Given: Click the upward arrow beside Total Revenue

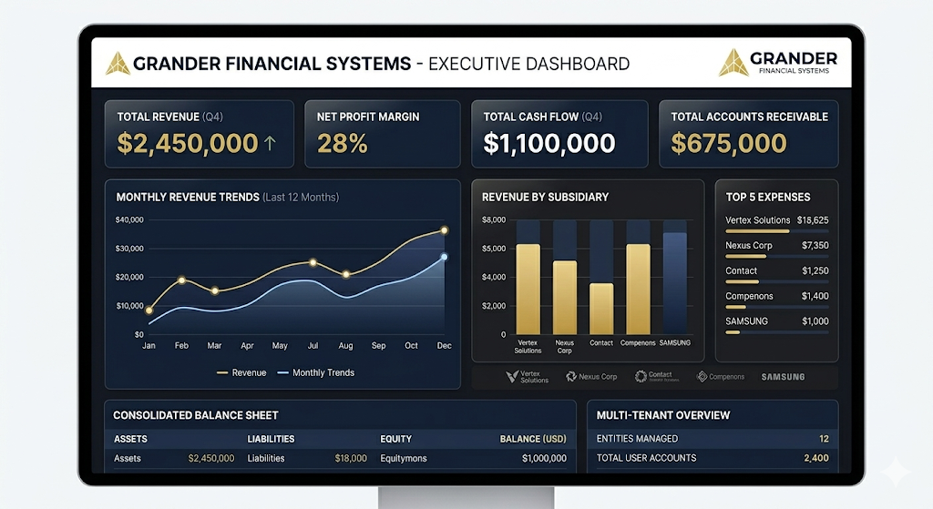Looking at the screenshot, I should [270, 143].
